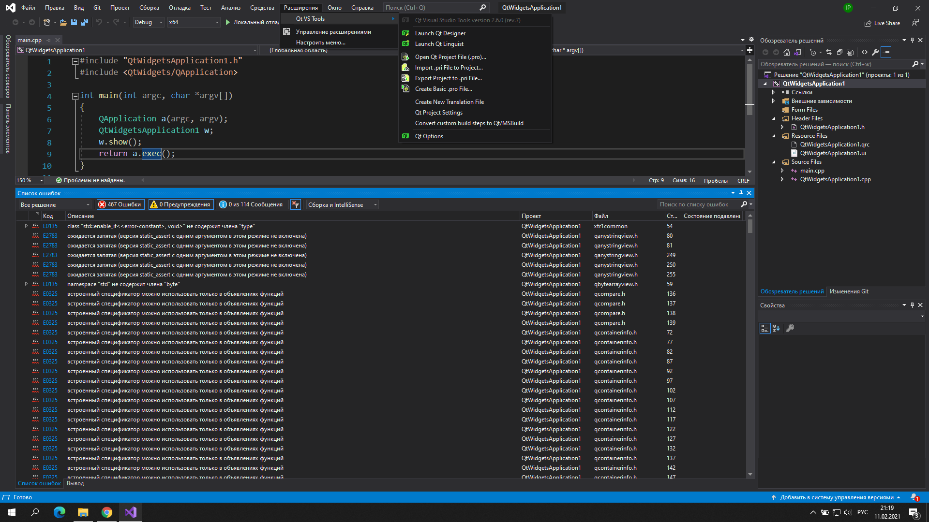Open Microsoft Edge from the taskbar
Screen dimensions: 929x522
click(x=60, y=512)
